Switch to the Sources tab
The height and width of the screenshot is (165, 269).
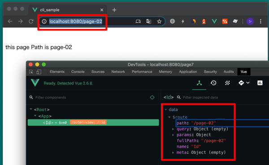(98, 72)
